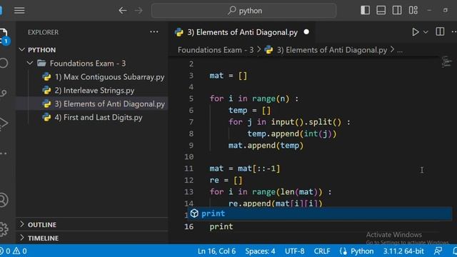The height and width of the screenshot is (257, 457).
Task: Select Python interpreter 3.11.2 64-bit
Action: click(403, 251)
